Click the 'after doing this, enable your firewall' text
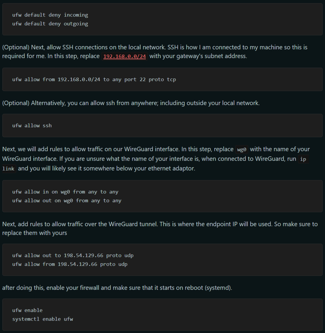 pyautogui.click(x=117, y=288)
